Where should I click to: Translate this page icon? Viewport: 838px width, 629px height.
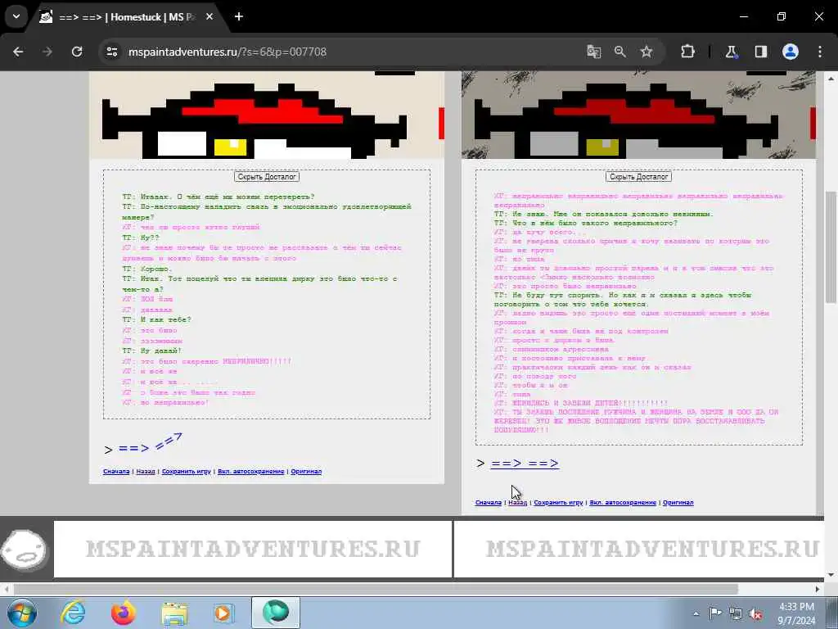pyautogui.click(x=594, y=52)
